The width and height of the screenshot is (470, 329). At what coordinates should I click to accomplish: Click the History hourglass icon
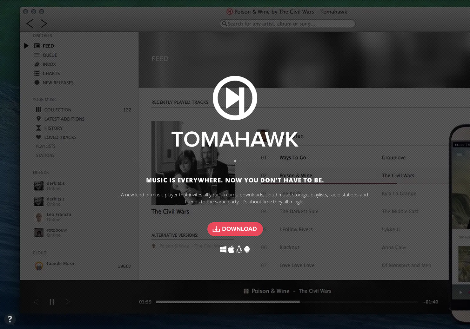click(38, 128)
